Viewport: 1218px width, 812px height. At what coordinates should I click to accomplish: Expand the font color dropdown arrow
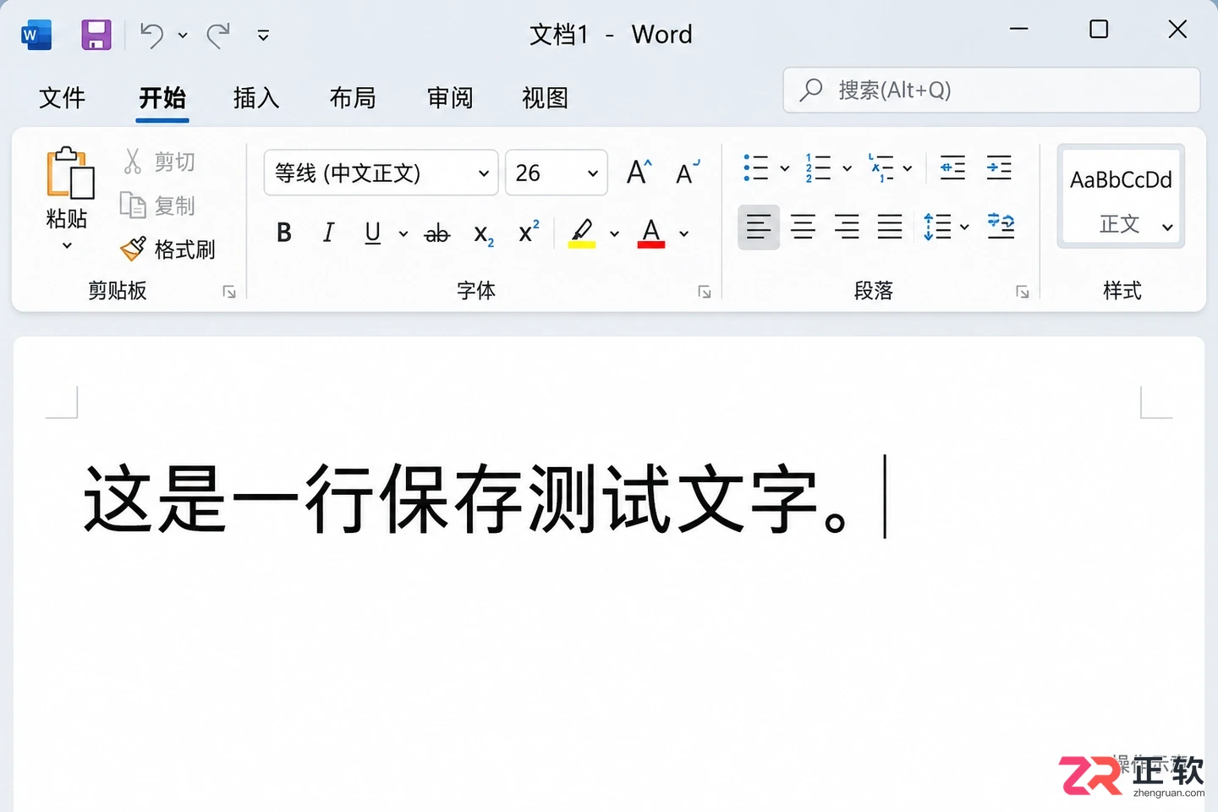click(x=684, y=234)
